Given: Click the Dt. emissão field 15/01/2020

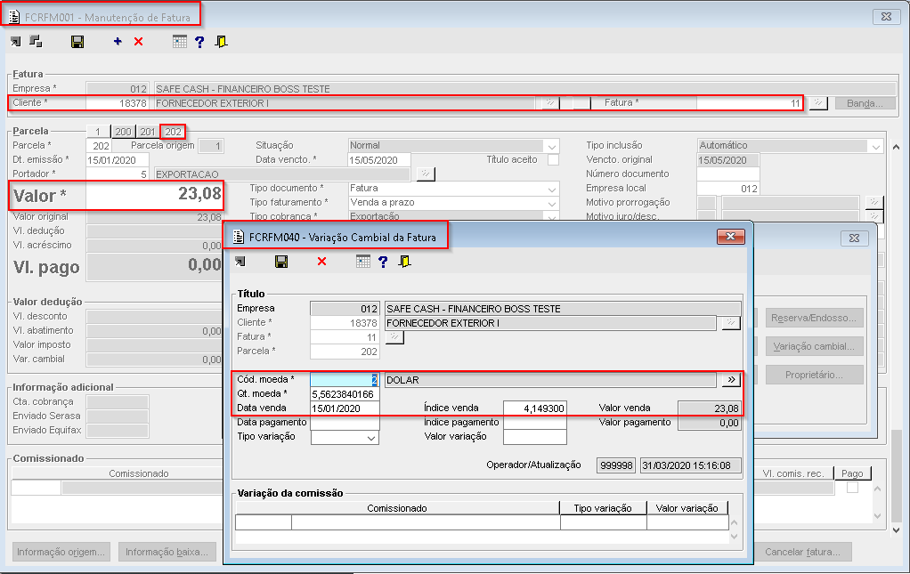Looking at the screenshot, I should 118,160.
